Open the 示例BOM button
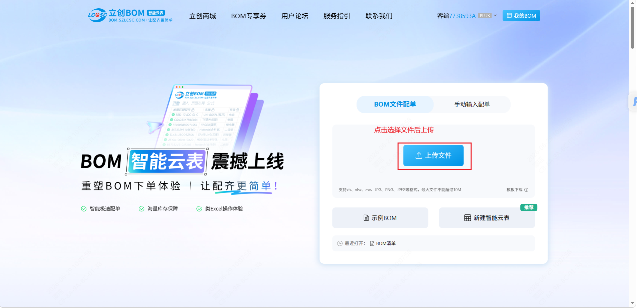 [380, 218]
